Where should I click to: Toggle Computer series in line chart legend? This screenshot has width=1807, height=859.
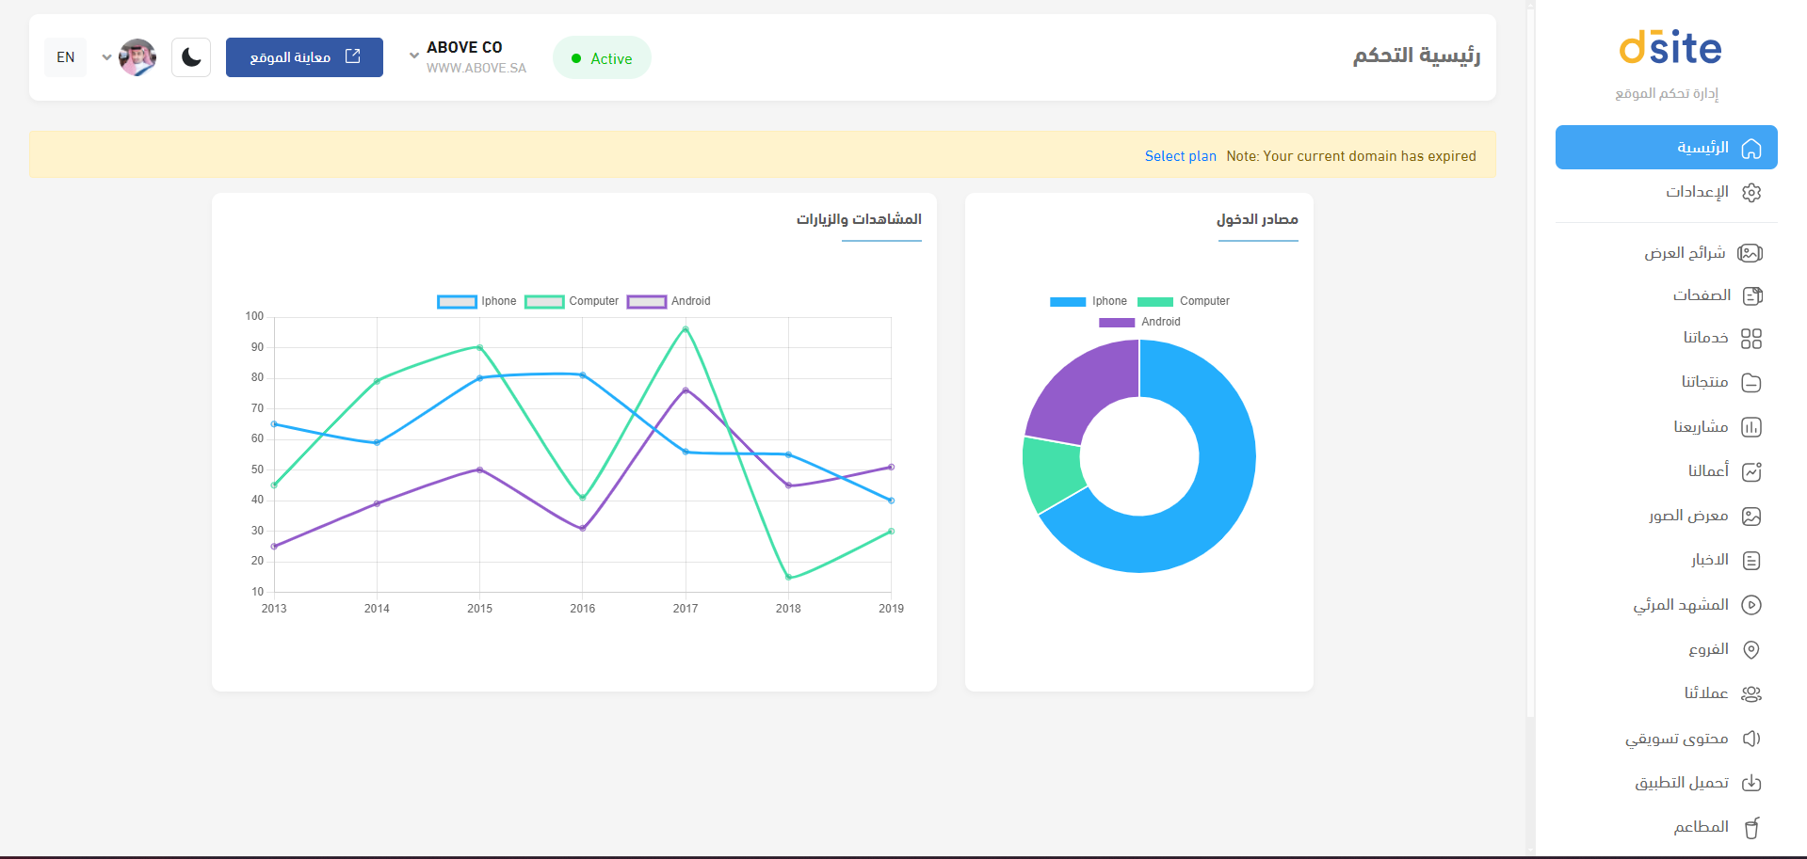click(x=573, y=301)
